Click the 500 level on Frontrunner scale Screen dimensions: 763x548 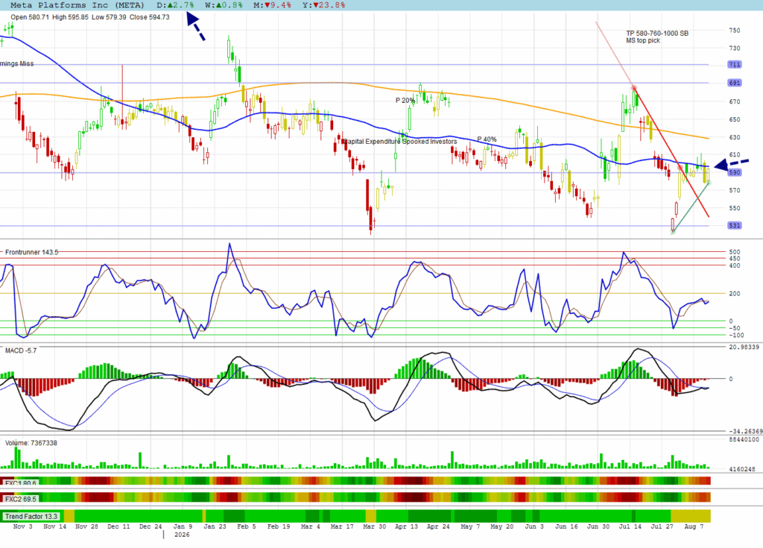coord(734,252)
